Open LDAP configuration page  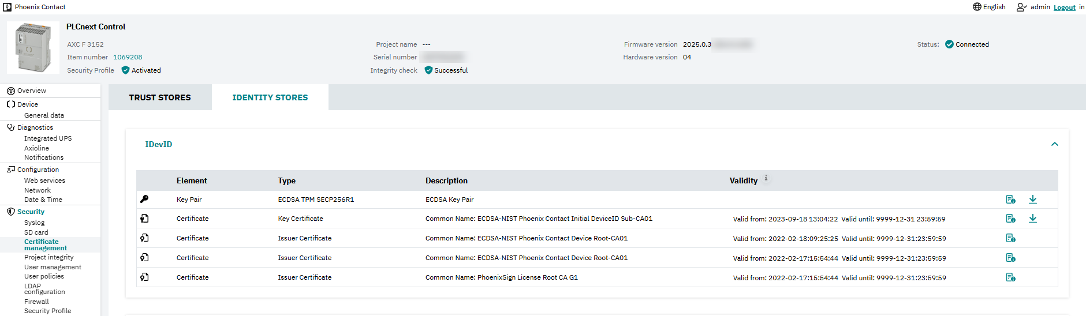[44, 289]
